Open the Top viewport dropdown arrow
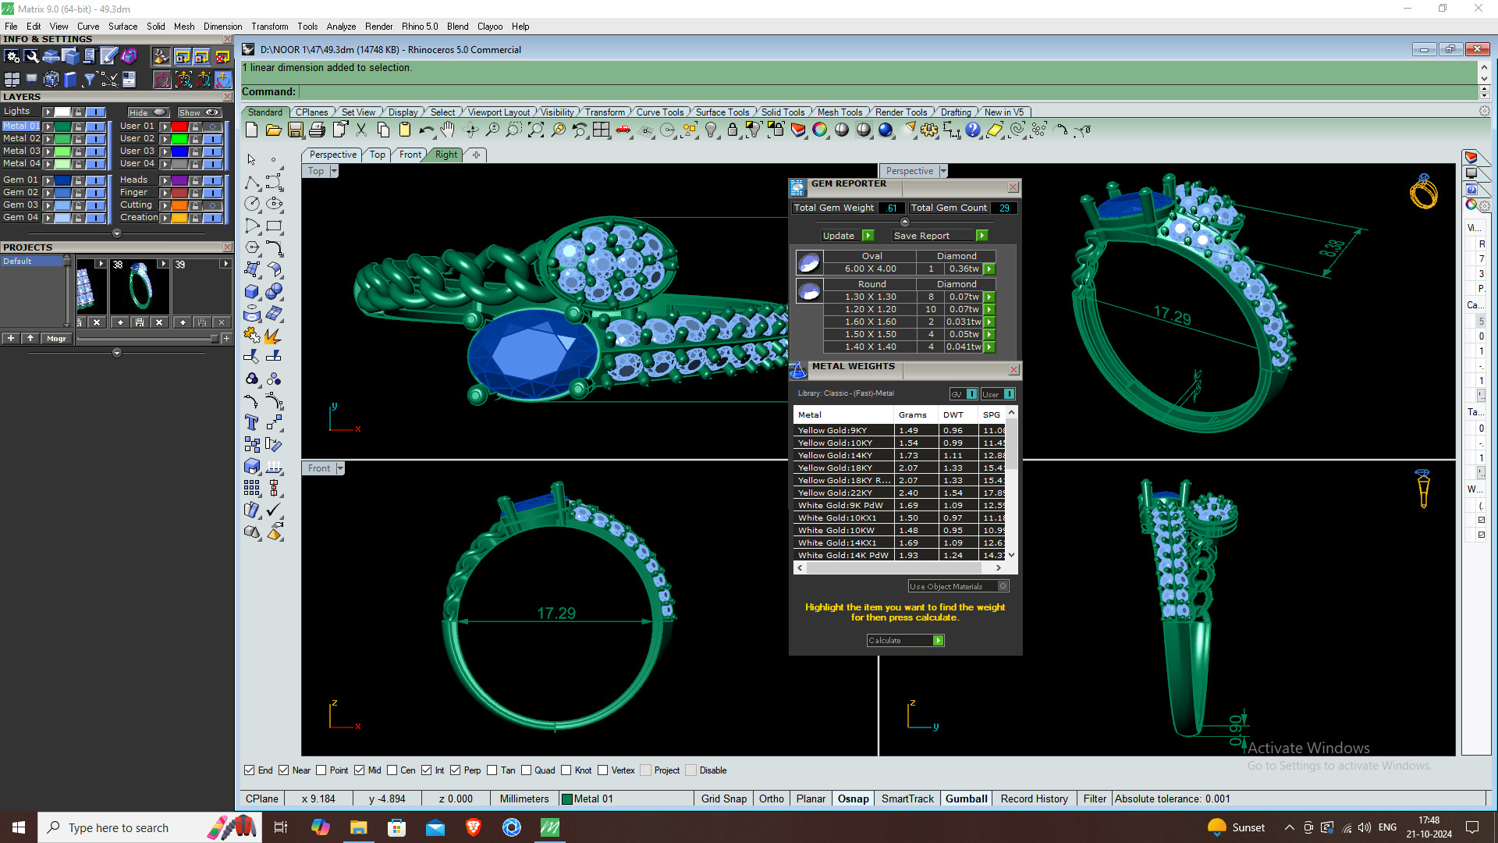Screen dimensions: 1498x843 coord(334,171)
